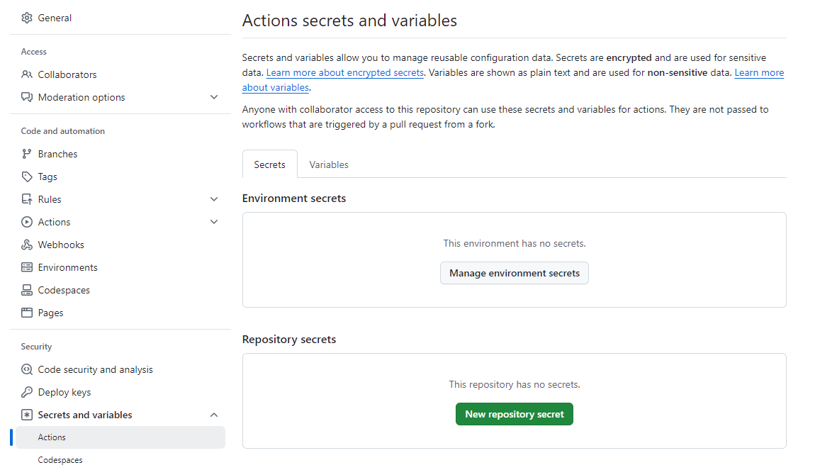Expand the Moderation options chevron
The image size is (815, 470).
(214, 97)
